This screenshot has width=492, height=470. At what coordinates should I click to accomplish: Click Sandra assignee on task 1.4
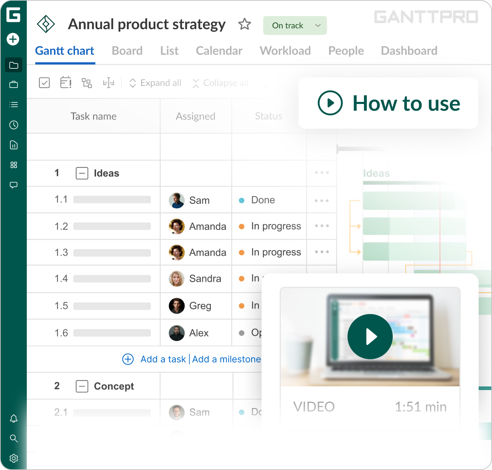(195, 279)
